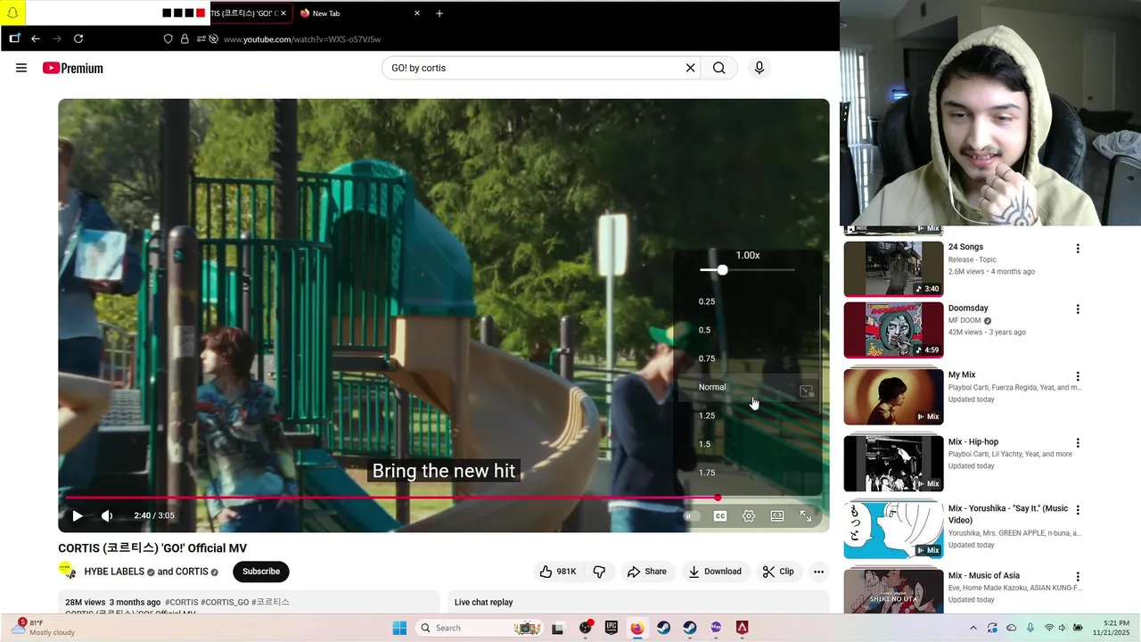The width and height of the screenshot is (1141, 642).
Task: Open the player settings gear
Action: (x=749, y=515)
